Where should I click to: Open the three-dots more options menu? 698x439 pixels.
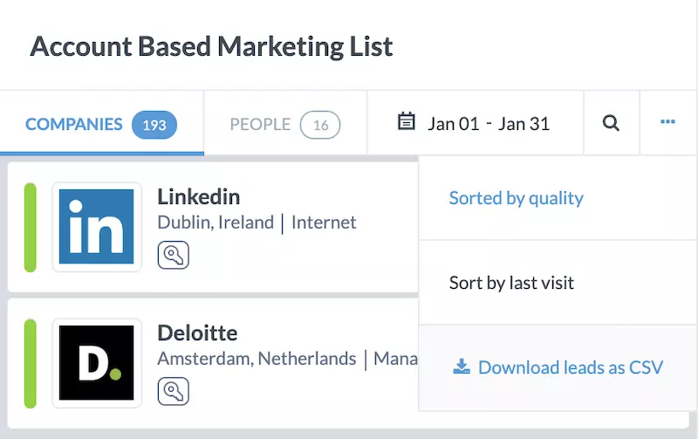pos(668,123)
